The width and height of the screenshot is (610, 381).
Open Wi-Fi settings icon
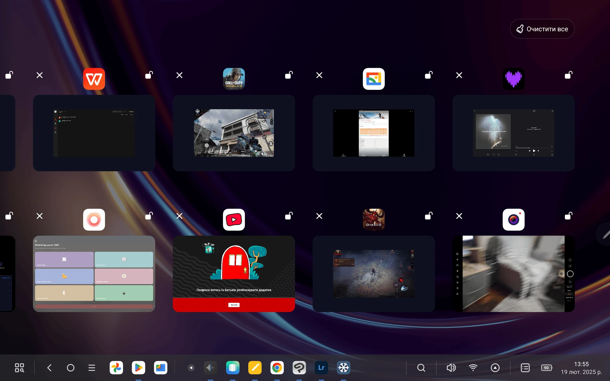coord(473,368)
